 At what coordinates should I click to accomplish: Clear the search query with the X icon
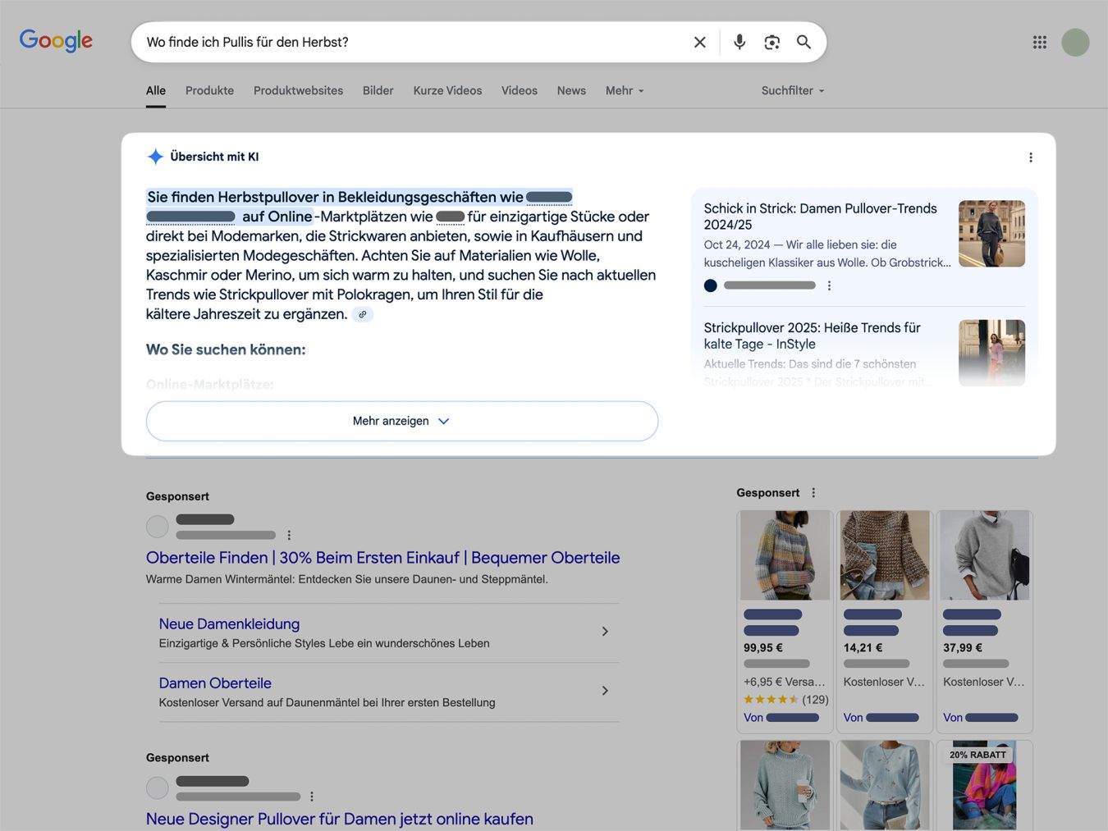coord(699,42)
